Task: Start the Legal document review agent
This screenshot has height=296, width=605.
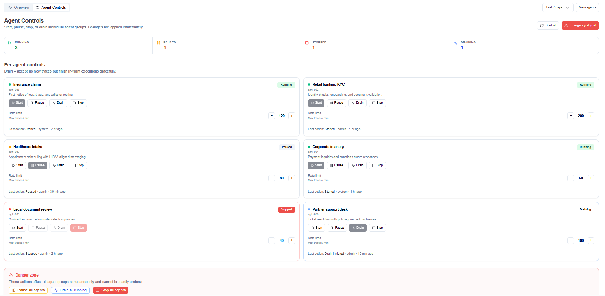Action: (17, 228)
